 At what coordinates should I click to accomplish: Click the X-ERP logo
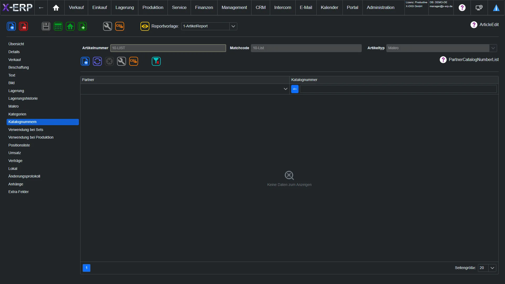(x=17, y=8)
